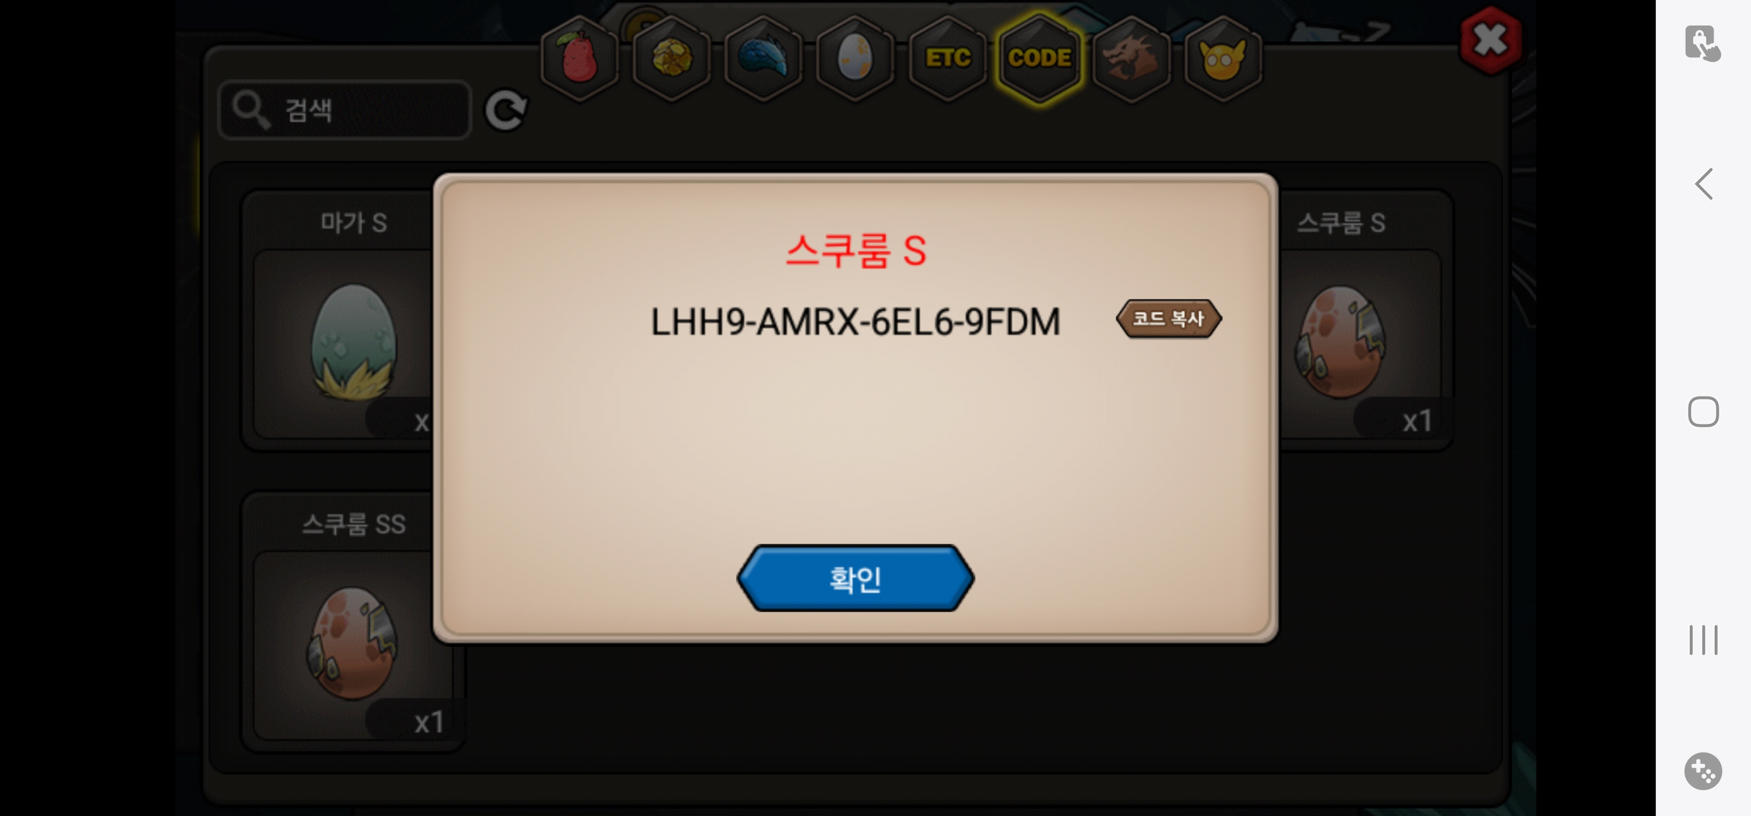
Task: Open the game tools gamepad icon
Action: point(1703,771)
